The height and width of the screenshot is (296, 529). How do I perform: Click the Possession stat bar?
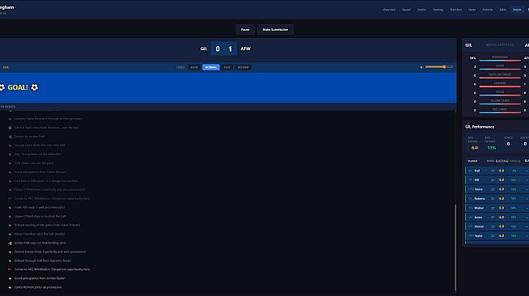point(500,61)
